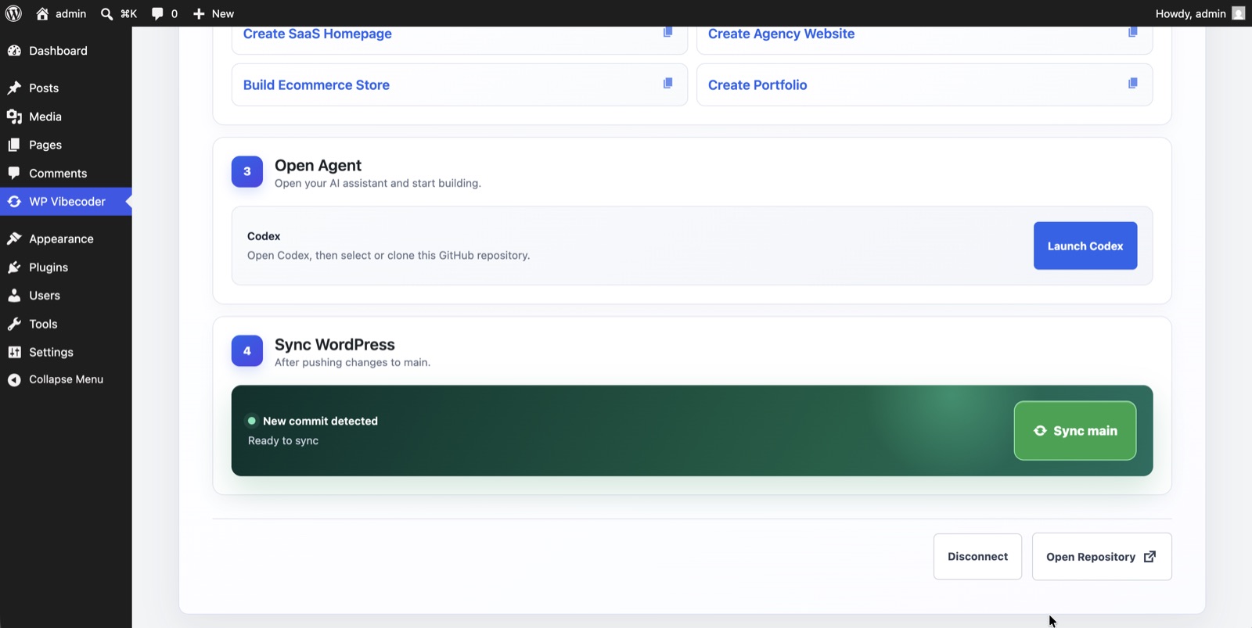Click the Create Portfolio prompt link
The height and width of the screenshot is (628, 1252).
click(x=757, y=85)
